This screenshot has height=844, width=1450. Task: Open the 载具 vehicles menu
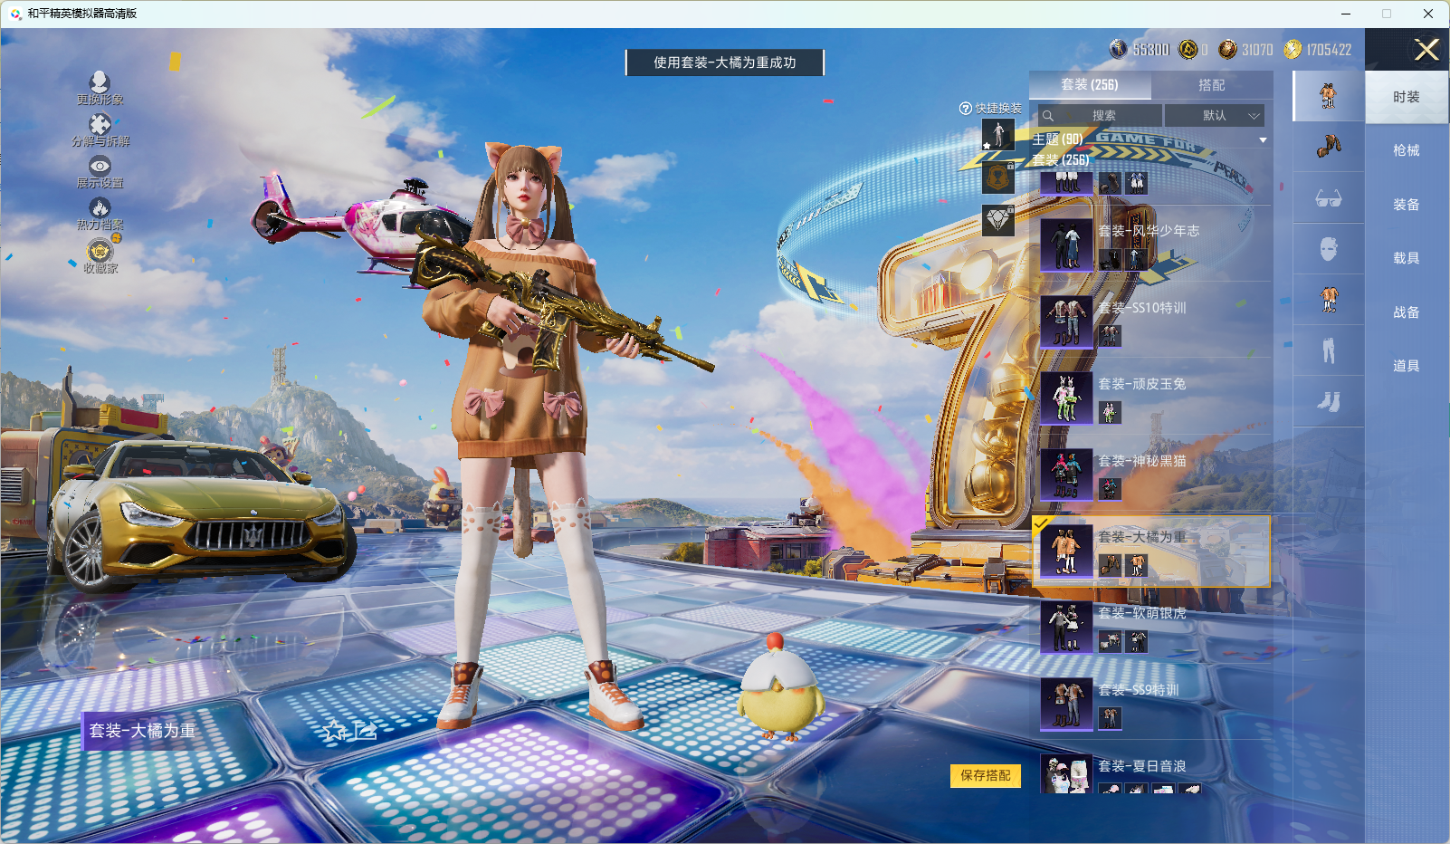tap(1407, 258)
